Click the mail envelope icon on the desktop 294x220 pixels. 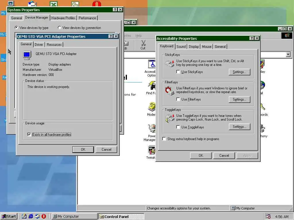point(32,4)
